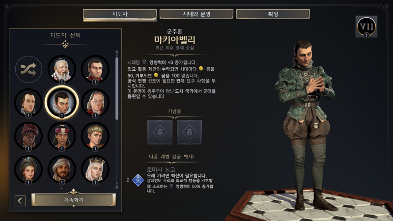Screen dimensions: 393x221
Task: Click the blue 로마사 논고 unlock icon
Action: tap(138, 180)
